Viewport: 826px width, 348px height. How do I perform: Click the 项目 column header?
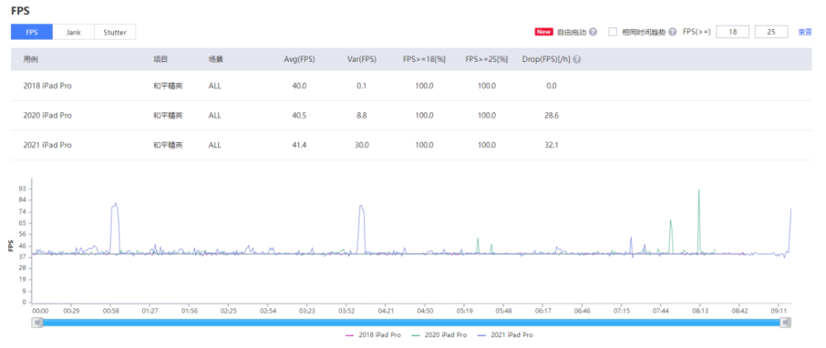(161, 60)
